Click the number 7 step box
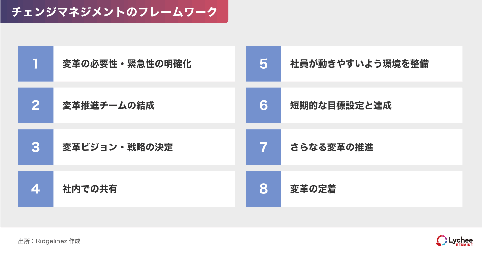 (263, 147)
